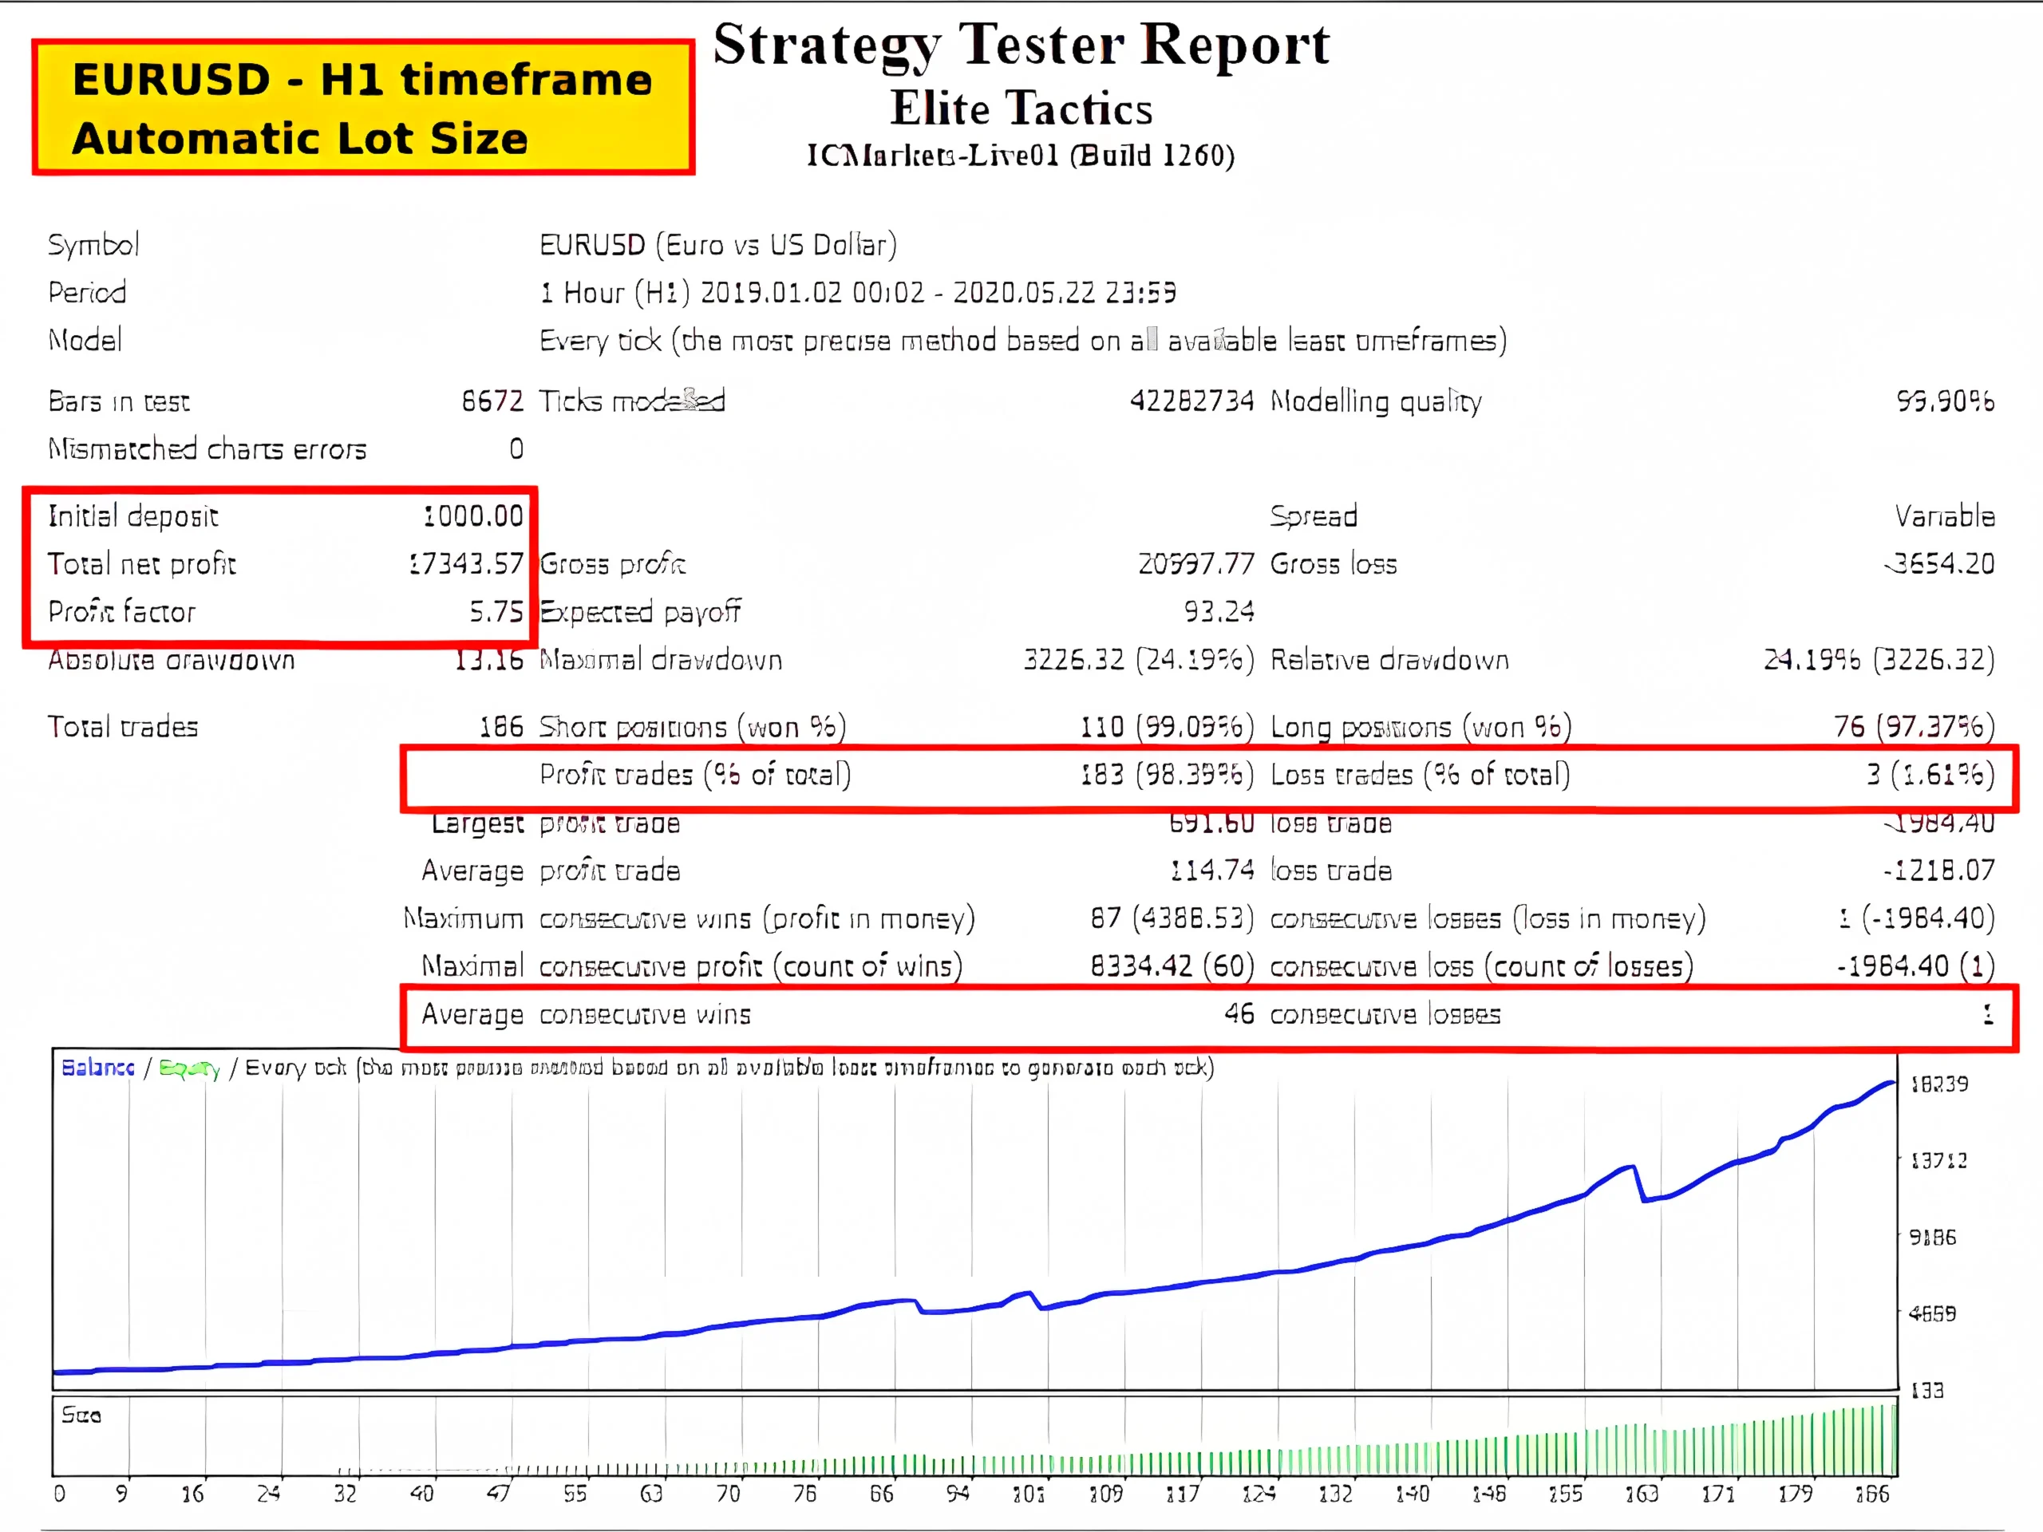Select the Elite Tactics heading text

tap(1021, 108)
